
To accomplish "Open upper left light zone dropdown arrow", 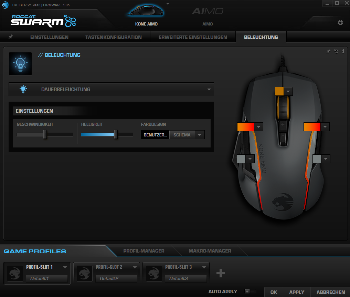I will [259, 127].
